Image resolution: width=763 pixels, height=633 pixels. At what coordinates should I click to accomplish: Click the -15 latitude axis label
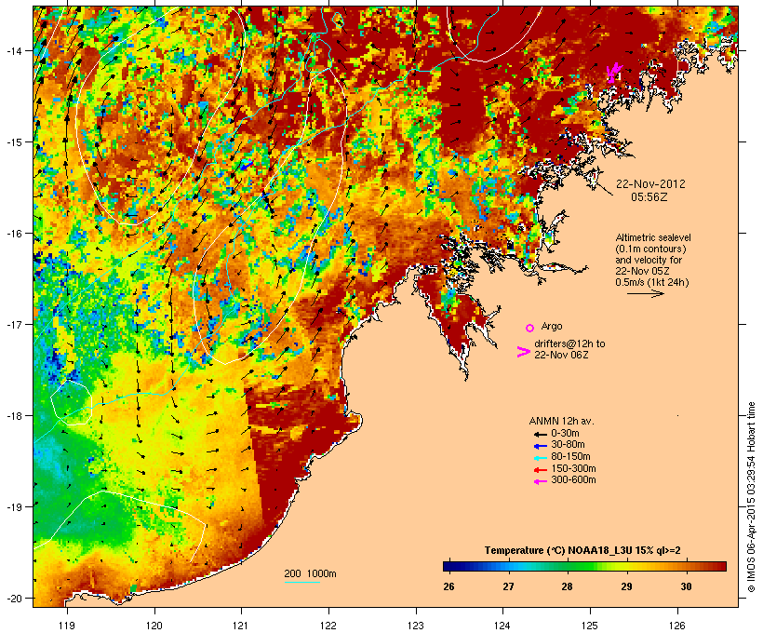point(13,142)
